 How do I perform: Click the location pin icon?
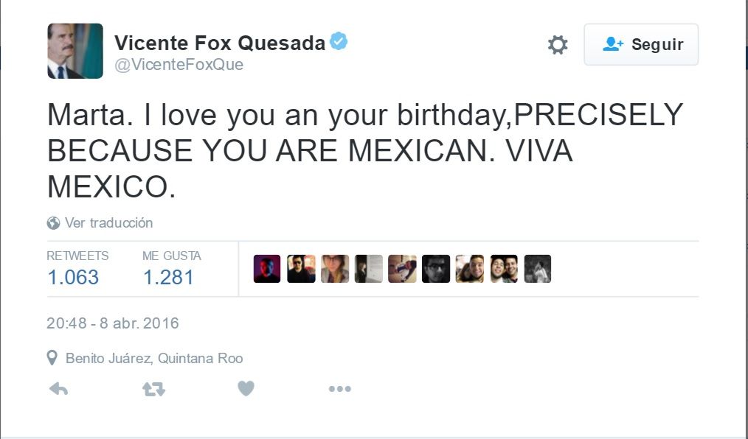tap(52, 358)
